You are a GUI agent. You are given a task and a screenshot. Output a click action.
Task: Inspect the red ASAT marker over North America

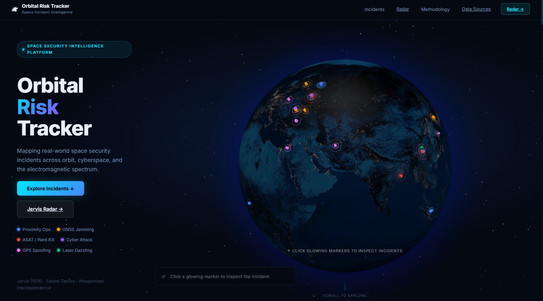[x=312, y=95]
